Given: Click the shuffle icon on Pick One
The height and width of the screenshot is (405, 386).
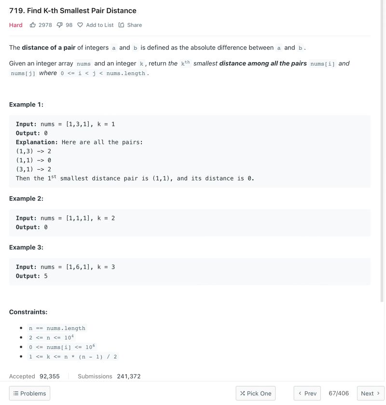Looking at the screenshot, I should click(243, 393).
